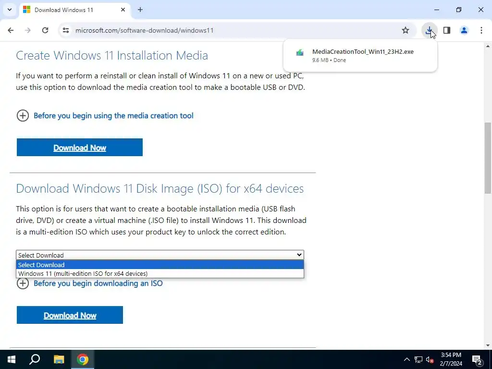Open the Chrome side panel
This screenshot has width=492, height=369.
point(447,30)
